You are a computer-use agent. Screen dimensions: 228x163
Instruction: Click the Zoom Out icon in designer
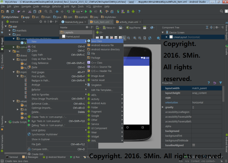point(140,38)
